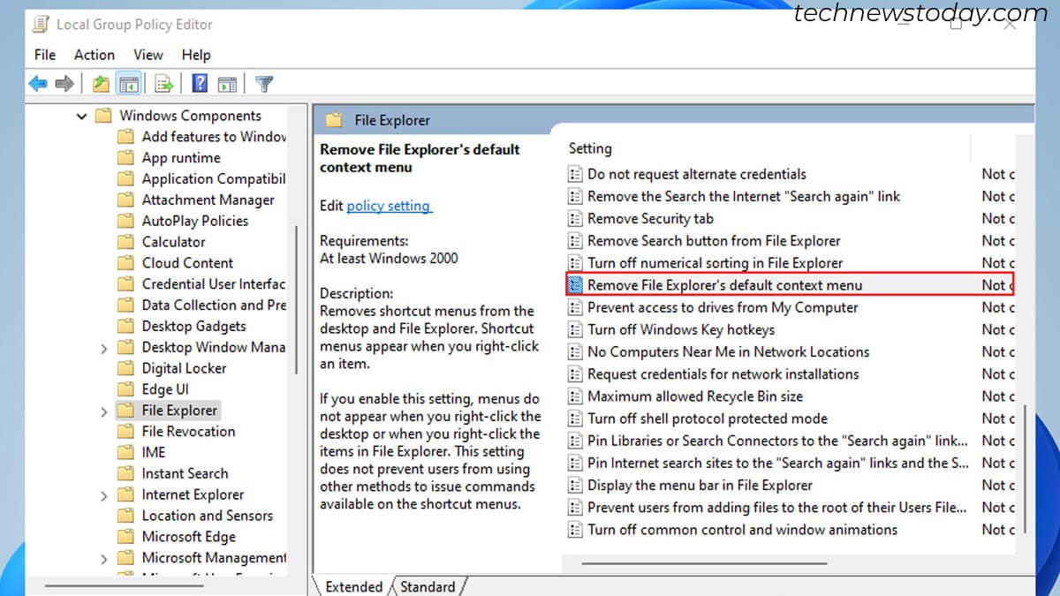This screenshot has width=1060, height=596.
Task: Select Request credentials for network installations
Action: pyautogui.click(x=723, y=373)
